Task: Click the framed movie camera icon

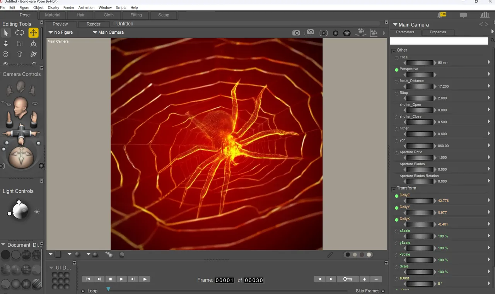Action: click(374, 33)
